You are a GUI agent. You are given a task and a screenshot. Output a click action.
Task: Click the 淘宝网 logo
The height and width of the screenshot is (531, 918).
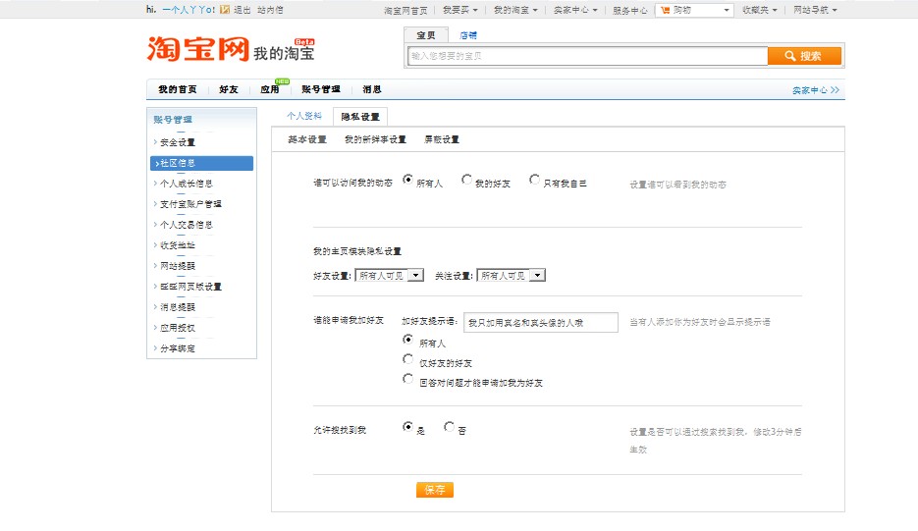(198, 49)
